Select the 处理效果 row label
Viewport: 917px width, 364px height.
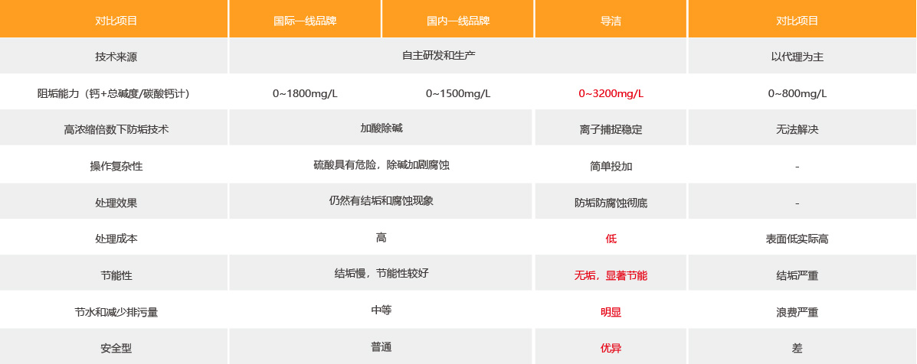(x=116, y=203)
